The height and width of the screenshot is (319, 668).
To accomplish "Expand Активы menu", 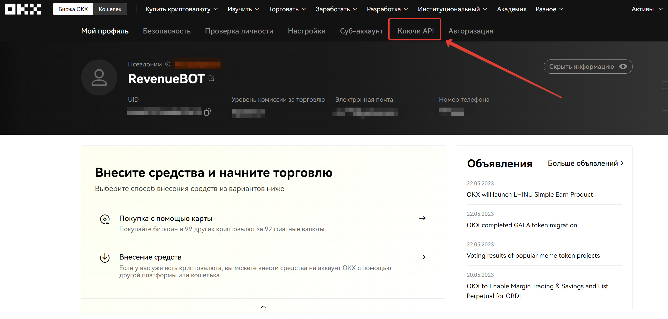I will coord(647,9).
